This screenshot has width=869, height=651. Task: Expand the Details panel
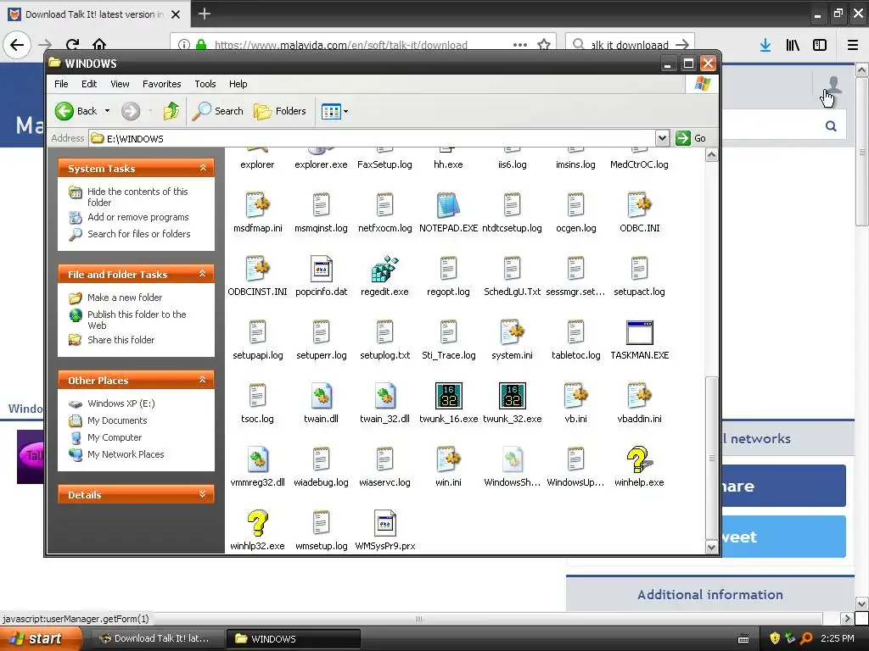point(203,494)
